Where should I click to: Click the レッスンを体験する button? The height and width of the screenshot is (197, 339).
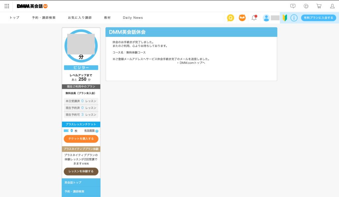point(81,171)
